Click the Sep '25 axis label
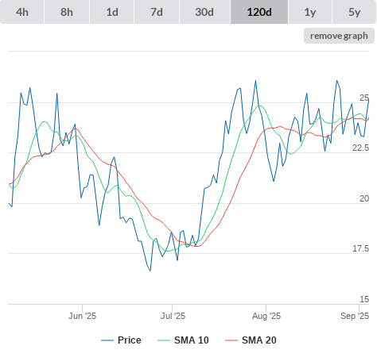 coord(355,316)
